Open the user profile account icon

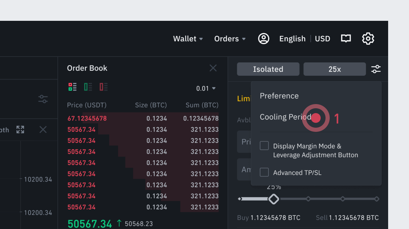tap(264, 39)
